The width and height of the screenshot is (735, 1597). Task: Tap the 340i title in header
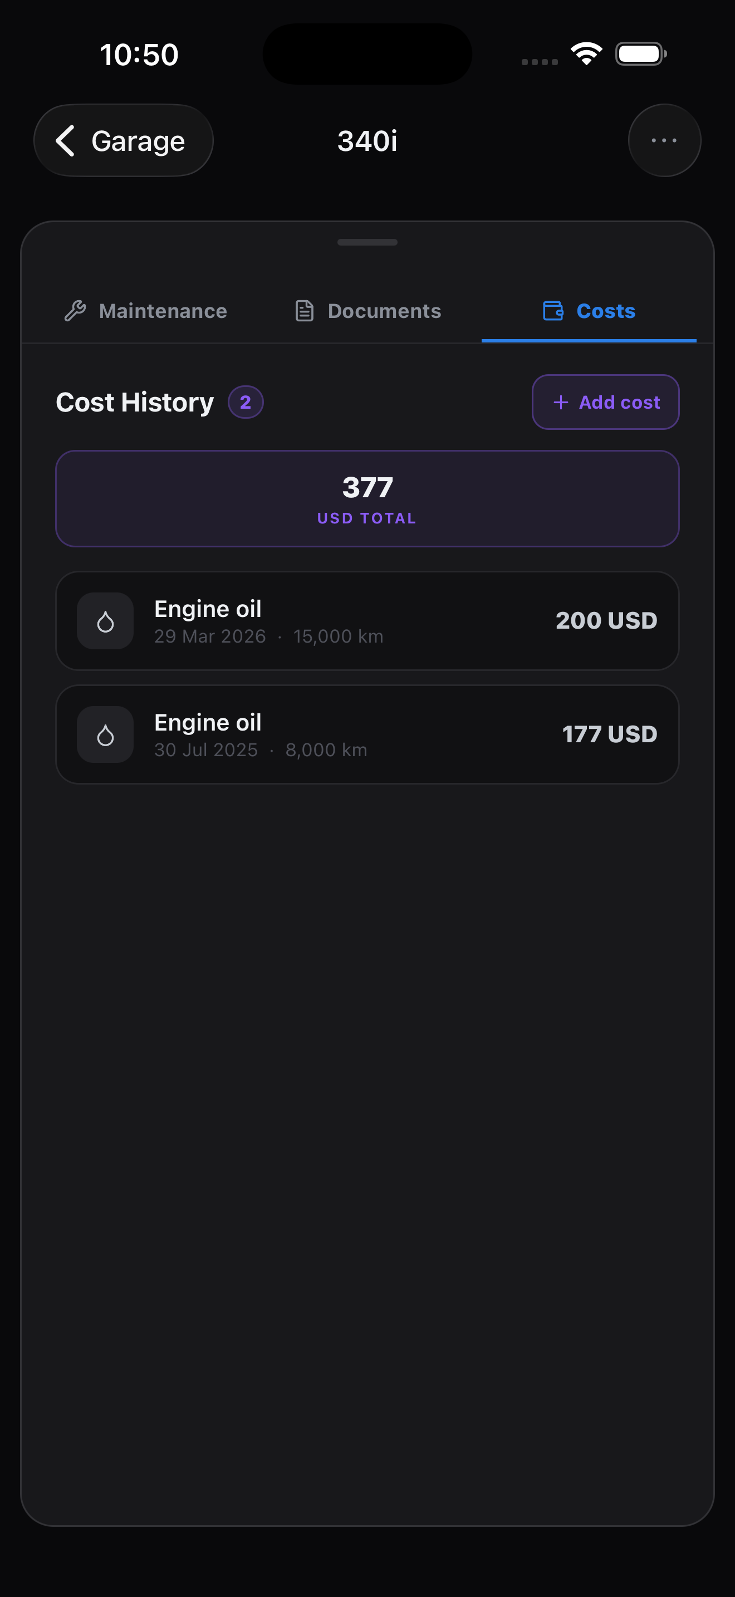[x=367, y=141]
